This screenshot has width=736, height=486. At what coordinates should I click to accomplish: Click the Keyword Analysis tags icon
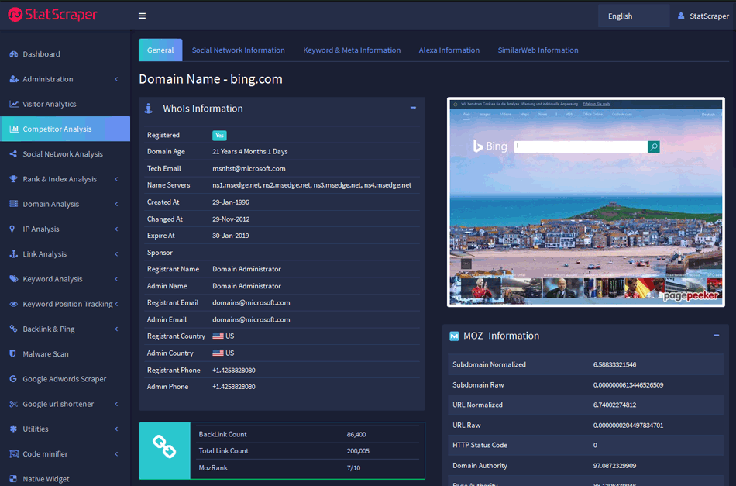point(14,279)
